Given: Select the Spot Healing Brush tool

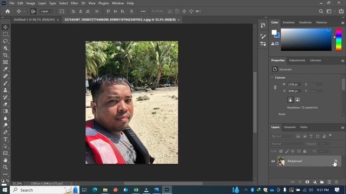Looking at the screenshot, I should coord(5,76).
